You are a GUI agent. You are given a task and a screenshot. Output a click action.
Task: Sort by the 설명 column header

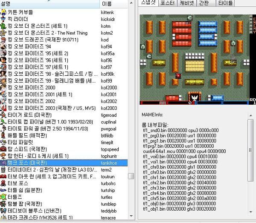(49, 4)
